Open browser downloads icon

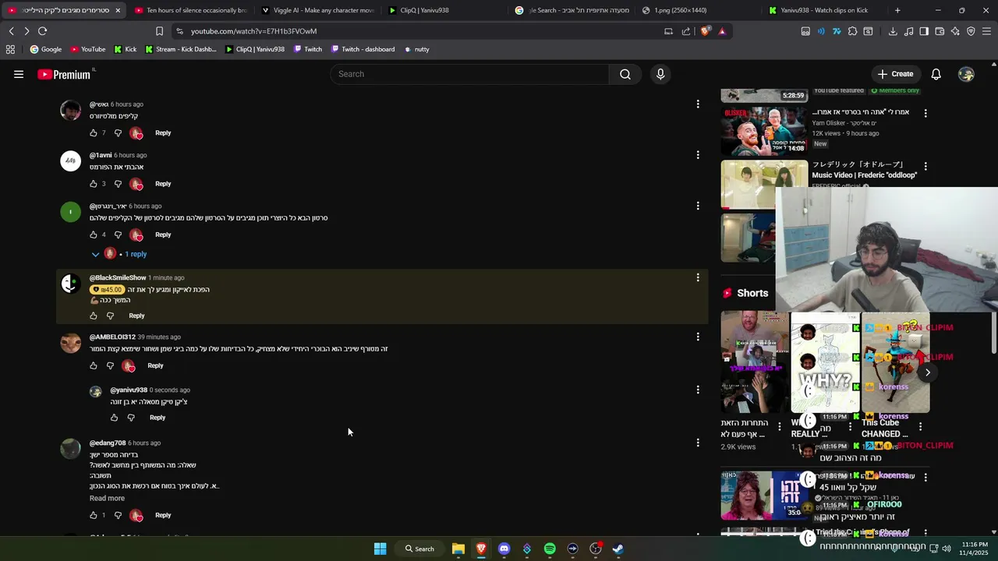(893, 31)
